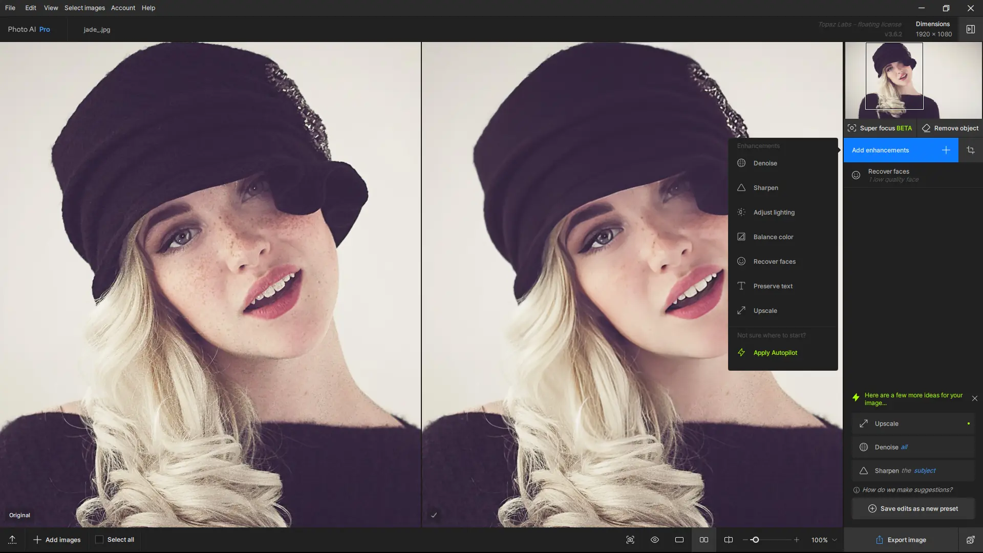Adjust the zoom slider handle
The image size is (983, 553).
(x=755, y=540)
